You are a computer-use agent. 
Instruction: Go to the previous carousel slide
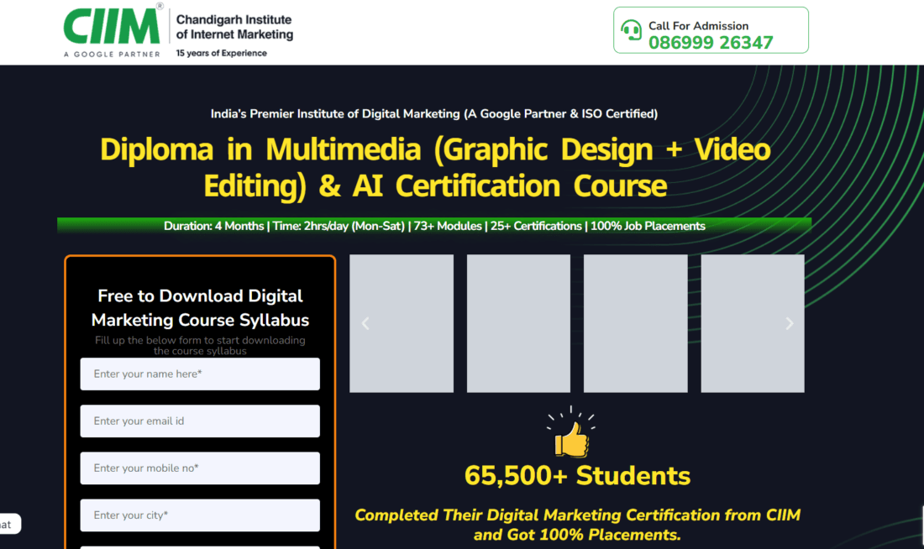(365, 323)
